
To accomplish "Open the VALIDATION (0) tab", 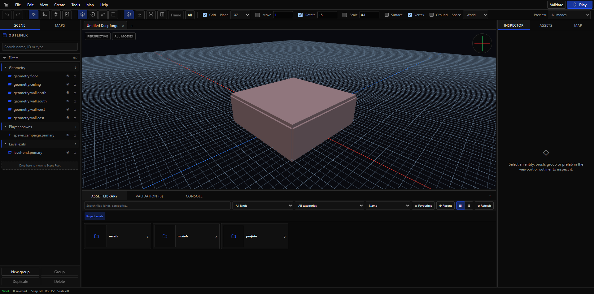I will pos(149,196).
